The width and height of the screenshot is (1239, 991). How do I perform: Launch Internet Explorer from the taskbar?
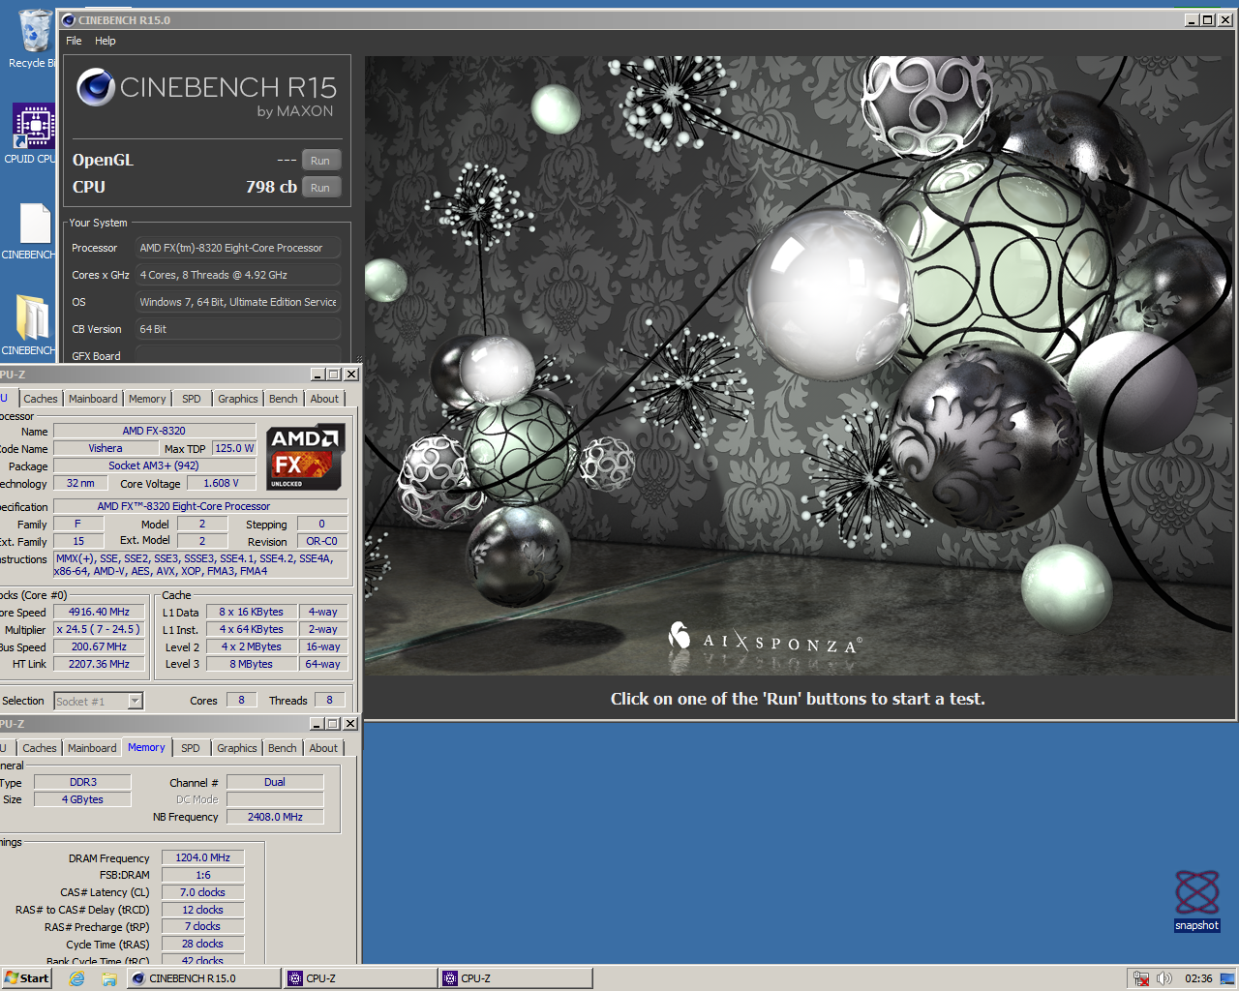(x=77, y=978)
